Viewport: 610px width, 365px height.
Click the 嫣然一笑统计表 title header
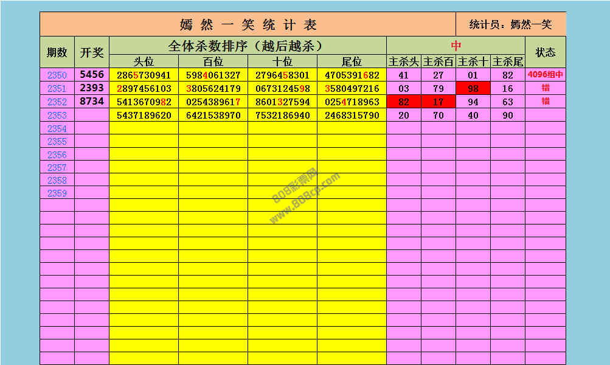pos(248,25)
